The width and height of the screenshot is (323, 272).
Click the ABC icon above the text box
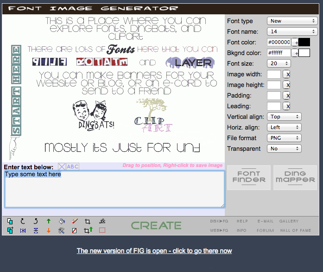(x=73, y=167)
